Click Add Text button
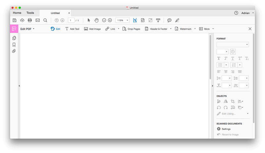The height and width of the screenshot is (153, 265). (x=72, y=29)
